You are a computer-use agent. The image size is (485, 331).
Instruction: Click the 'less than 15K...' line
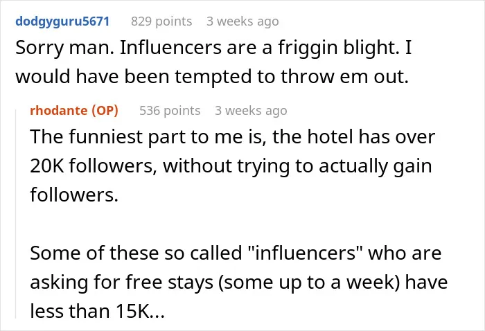coord(97,311)
